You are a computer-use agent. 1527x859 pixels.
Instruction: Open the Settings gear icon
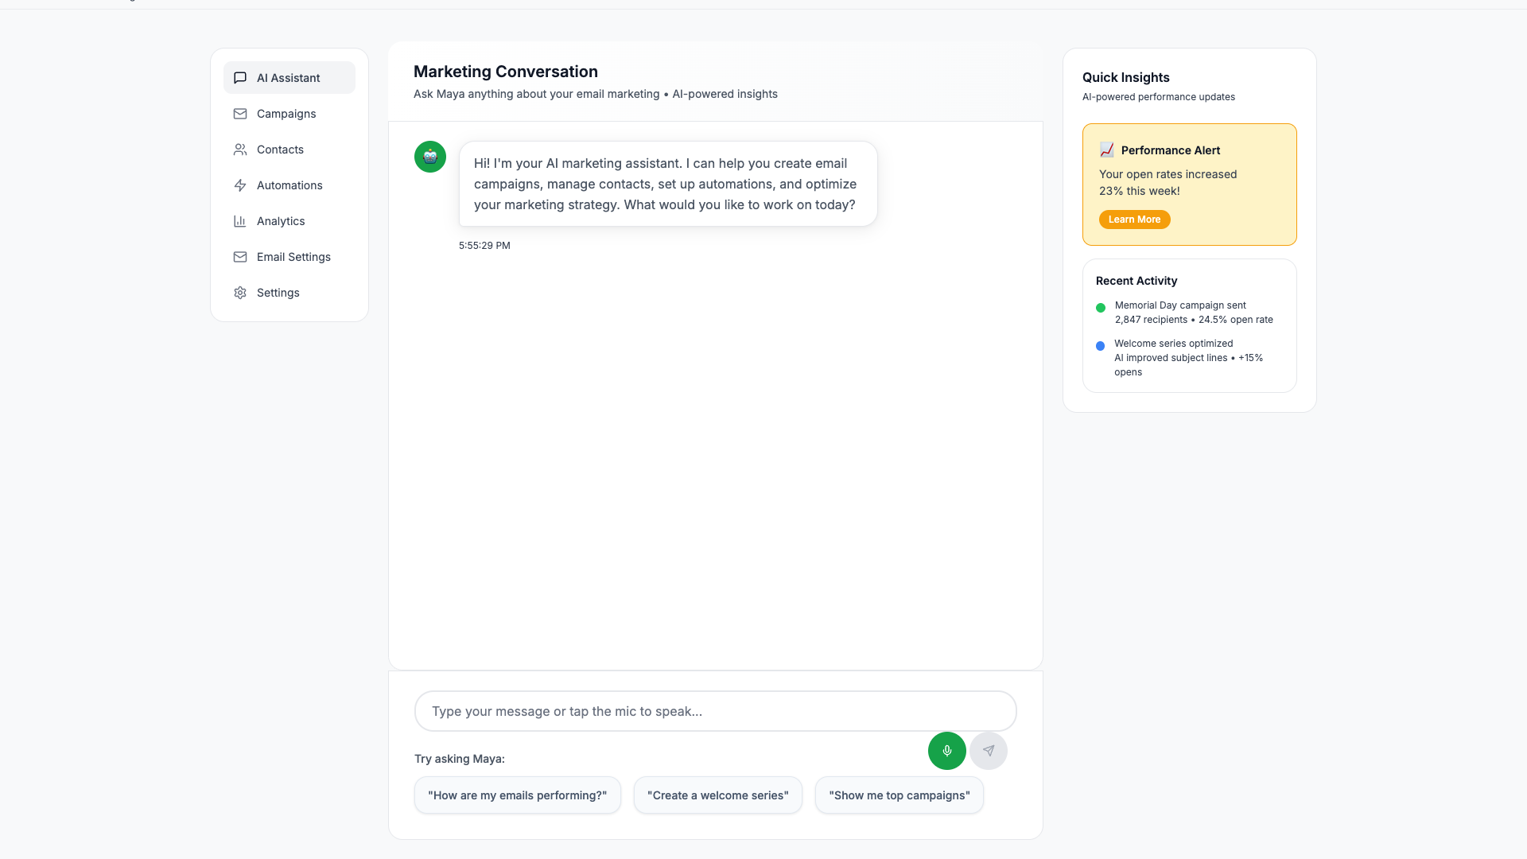point(240,293)
